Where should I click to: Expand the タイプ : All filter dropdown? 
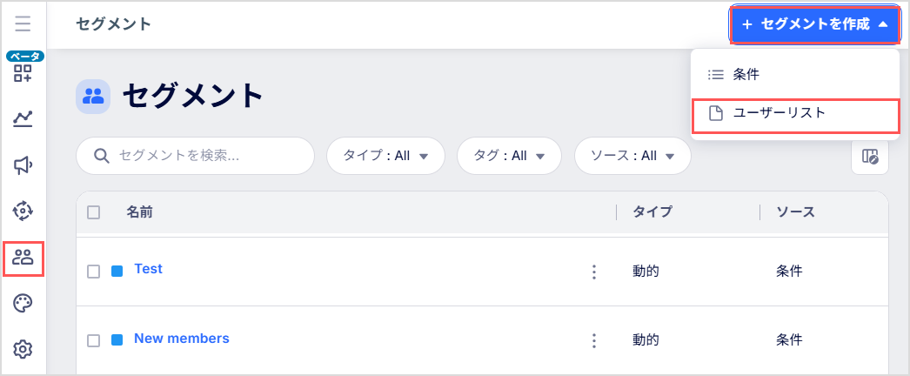pyautogui.click(x=386, y=156)
